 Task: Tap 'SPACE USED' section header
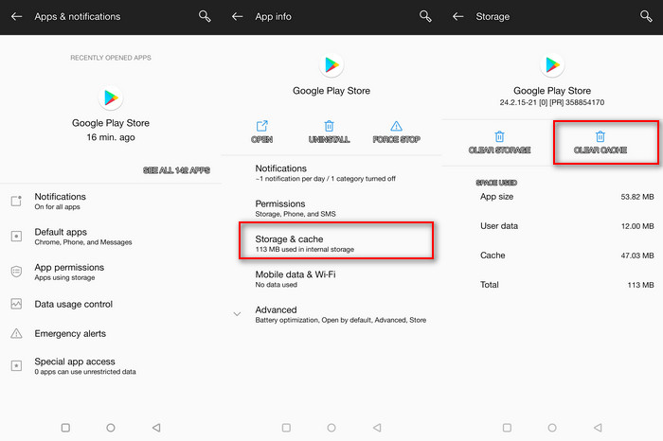[x=496, y=183]
